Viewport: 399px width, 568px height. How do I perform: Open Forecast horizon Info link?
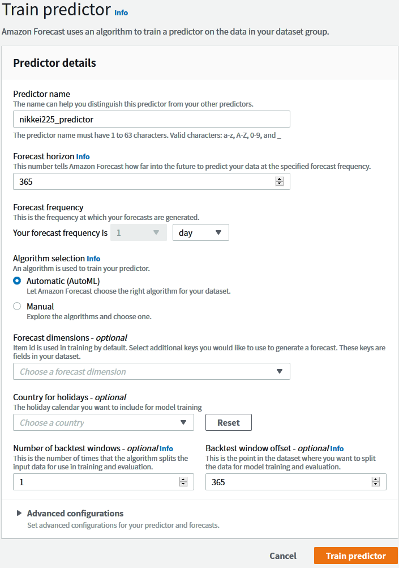coord(83,156)
